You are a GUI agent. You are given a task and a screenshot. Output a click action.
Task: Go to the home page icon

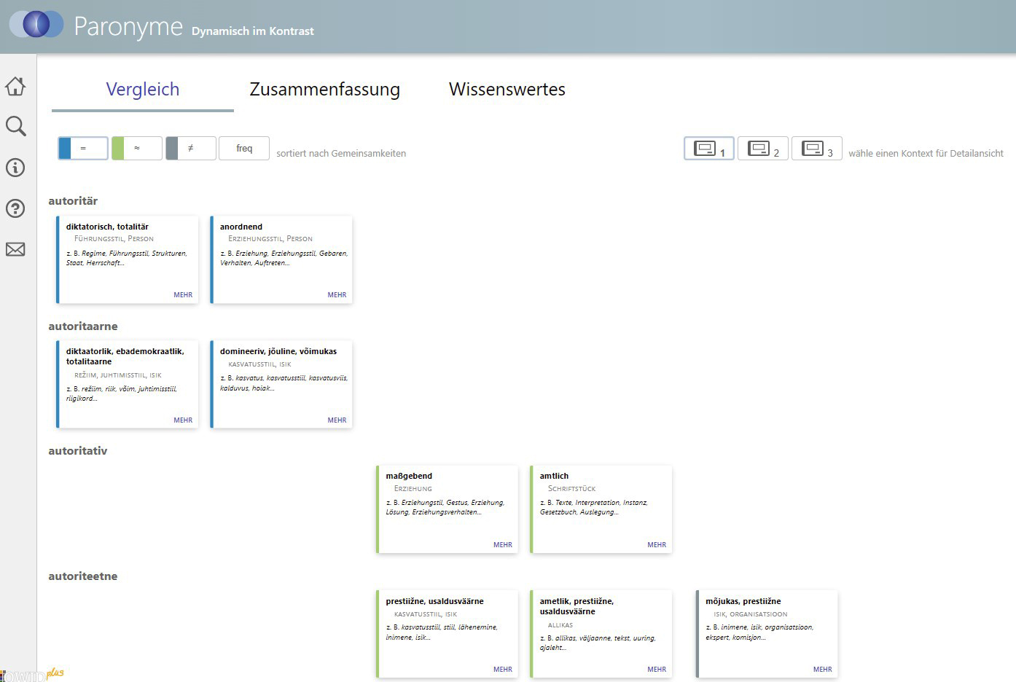(15, 86)
